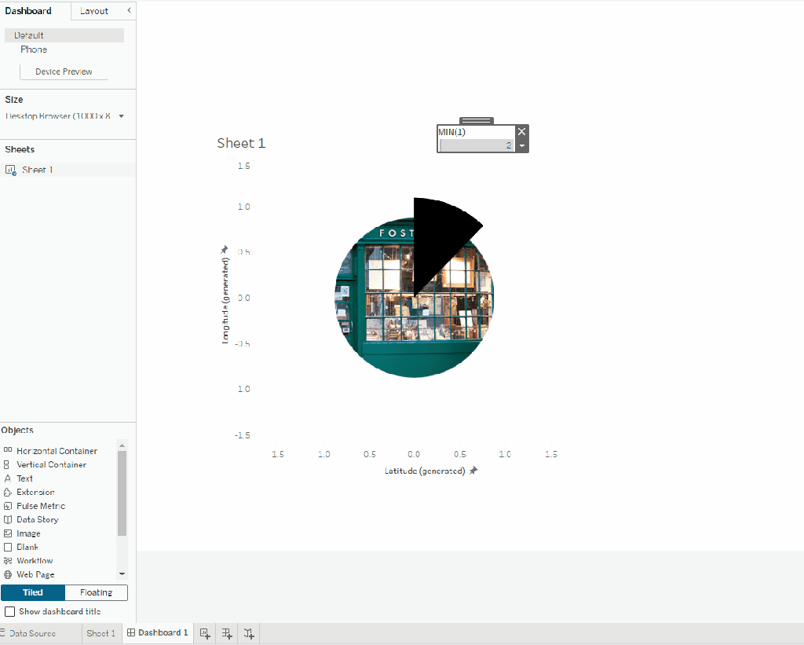The image size is (804, 645).
Task: Select the Extension object
Action: click(35, 492)
